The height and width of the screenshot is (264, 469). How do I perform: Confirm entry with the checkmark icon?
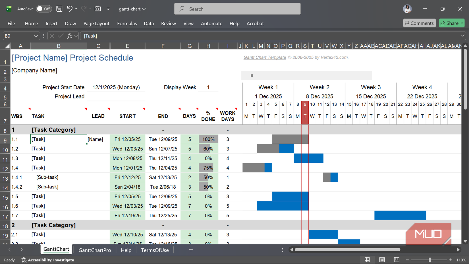coord(60,36)
